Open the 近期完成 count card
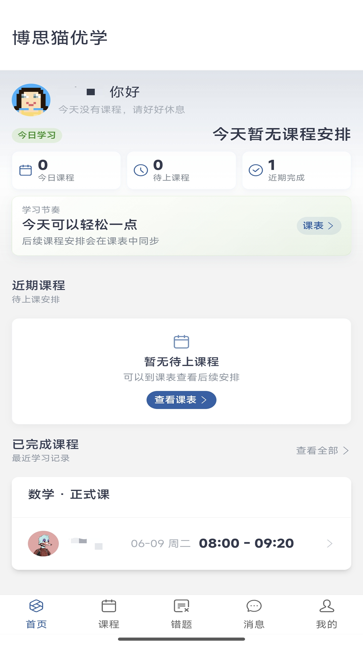Screen dimensions: 363x646 [296, 170]
